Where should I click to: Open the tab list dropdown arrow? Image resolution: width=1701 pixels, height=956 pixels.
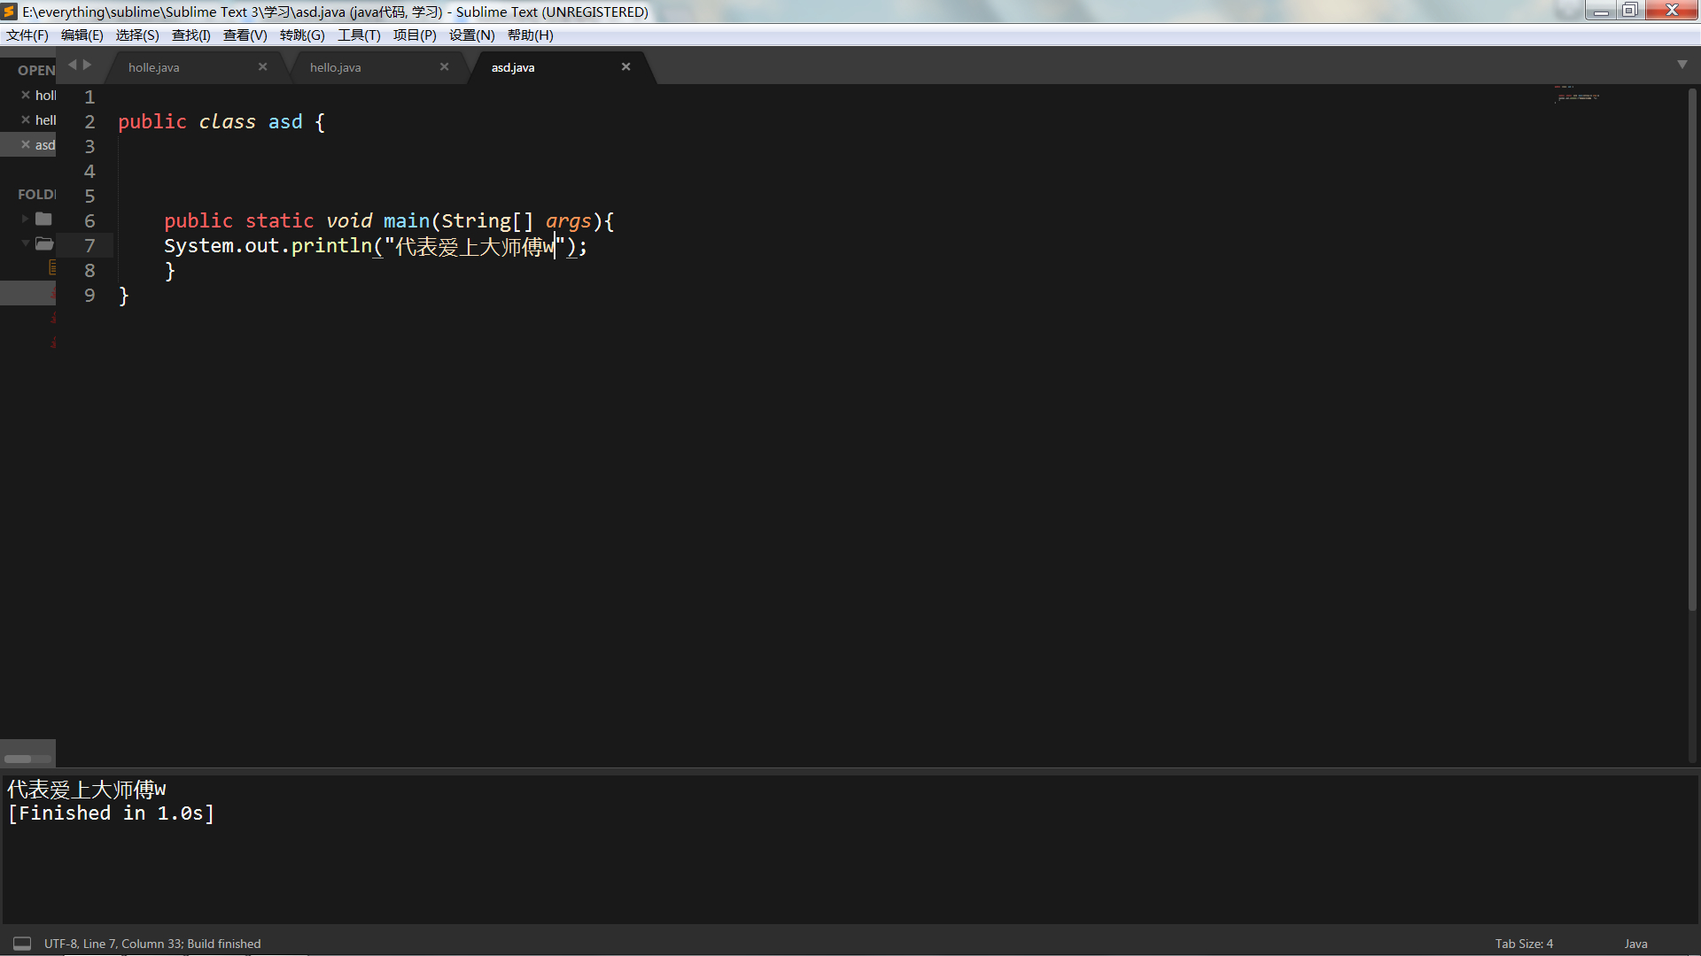[x=1682, y=65]
